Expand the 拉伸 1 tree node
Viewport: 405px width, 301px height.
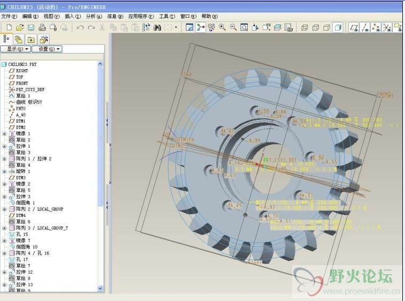click(4, 146)
